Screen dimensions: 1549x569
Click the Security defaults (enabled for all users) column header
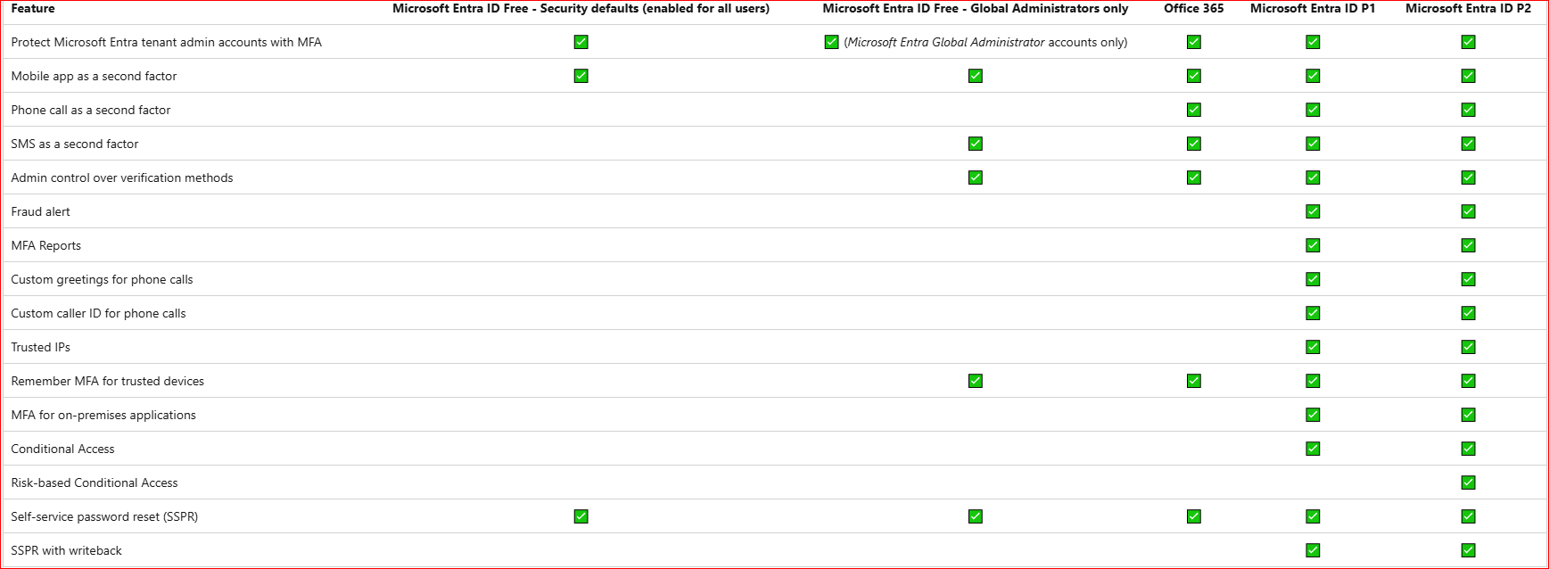(581, 8)
